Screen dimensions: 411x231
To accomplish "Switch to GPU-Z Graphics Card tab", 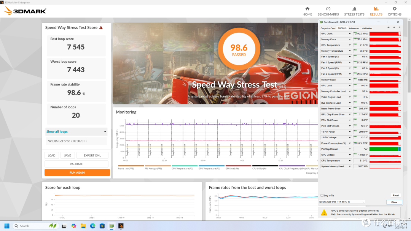I will 328,28.
